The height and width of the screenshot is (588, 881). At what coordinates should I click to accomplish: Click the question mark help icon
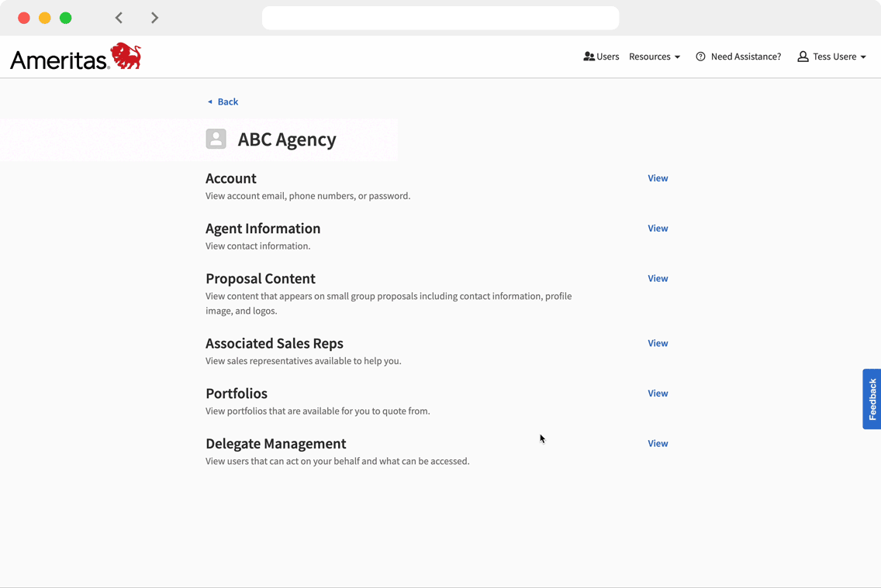click(x=700, y=57)
